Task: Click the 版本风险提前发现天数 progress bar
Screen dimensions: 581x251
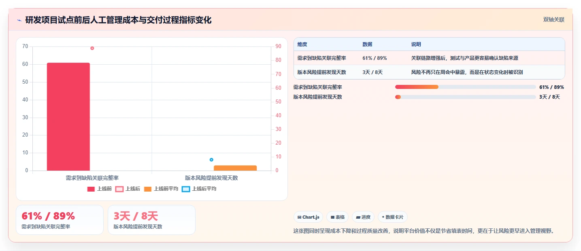Action: click(466, 97)
